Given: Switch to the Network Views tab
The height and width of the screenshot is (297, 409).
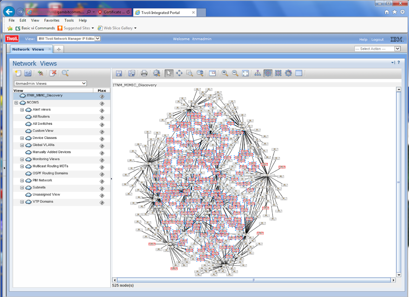Looking at the screenshot, I should (x=28, y=49).
